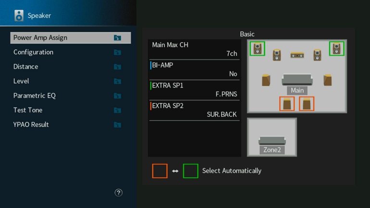Select the Main Max CH 7ch setting

(195, 49)
